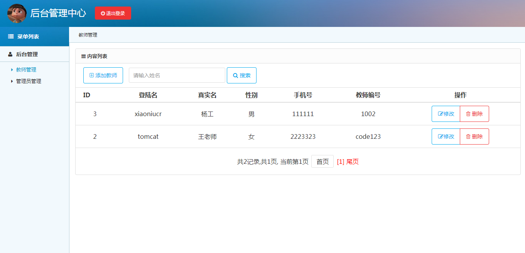Screen dimensions: 525x253
Task: Click the 教师编号 column header
Action: pyautogui.click(x=368, y=95)
